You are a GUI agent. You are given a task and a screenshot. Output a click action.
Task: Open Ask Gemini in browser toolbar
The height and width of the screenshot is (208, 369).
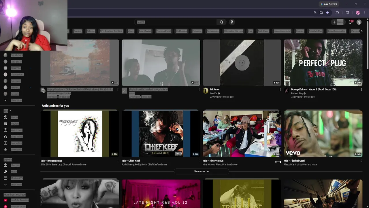tap(328, 4)
